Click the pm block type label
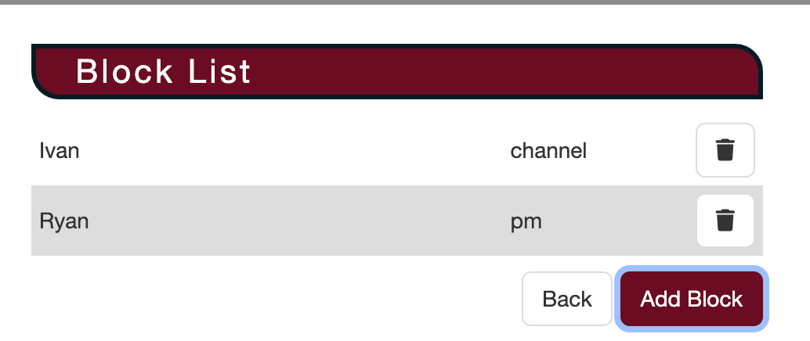The image size is (810, 341). coord(526,221)
